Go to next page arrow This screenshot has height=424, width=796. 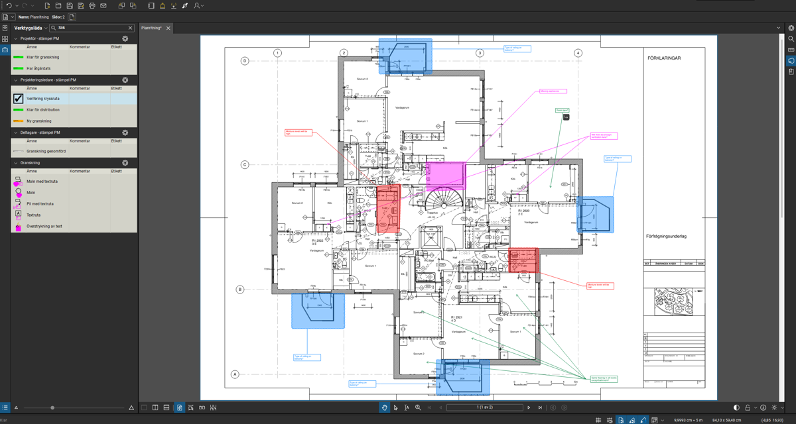529,407
